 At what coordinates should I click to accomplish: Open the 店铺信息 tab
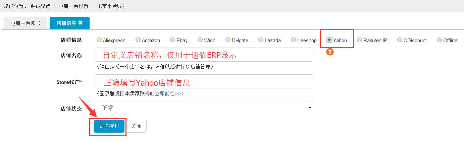pos(66,23)
